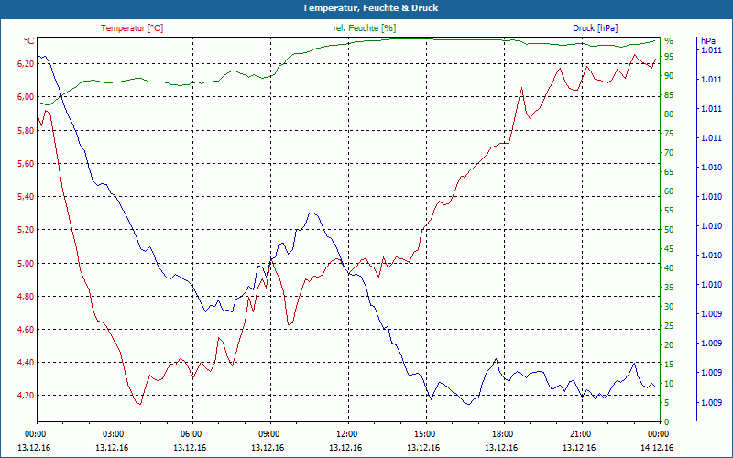Click humidity axis value "30"
733x458 pixels.
point(669,307)
